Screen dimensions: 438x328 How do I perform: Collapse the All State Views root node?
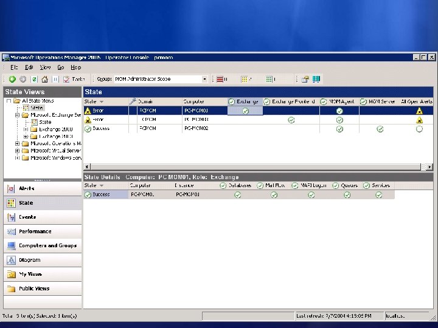tap(9, 101)
